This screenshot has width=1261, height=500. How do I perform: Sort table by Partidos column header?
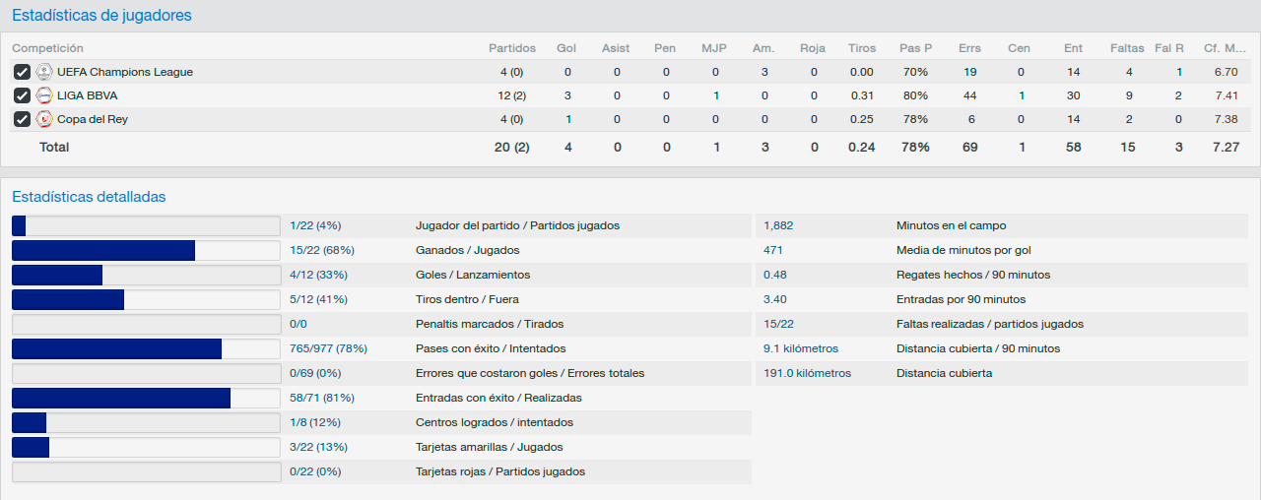tap(512, 48)
